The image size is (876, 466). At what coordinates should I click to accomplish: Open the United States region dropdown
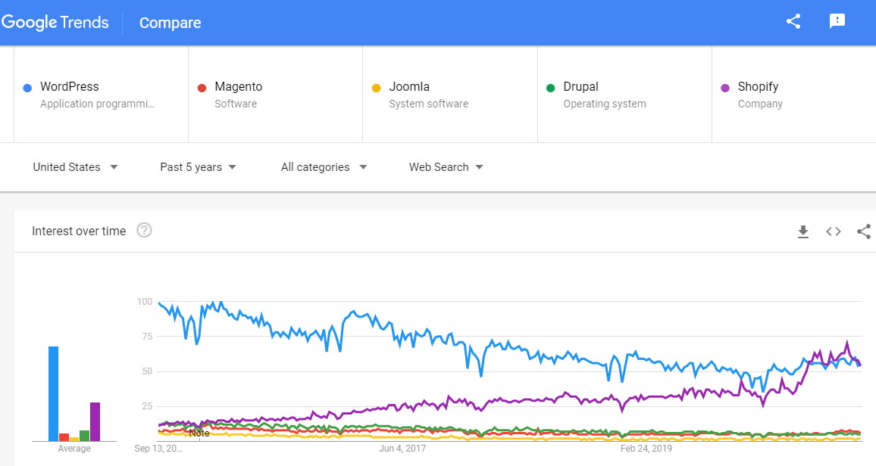[75, 167]
